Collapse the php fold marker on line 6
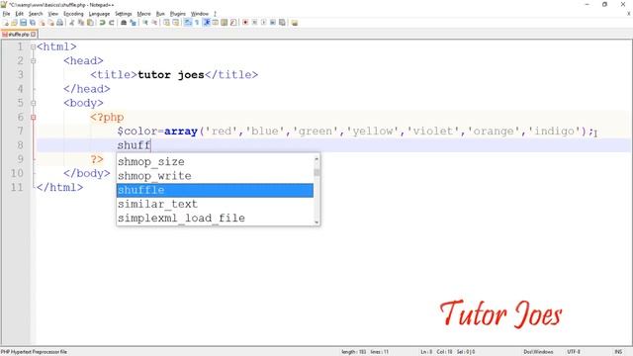 (x=33, y=117)
